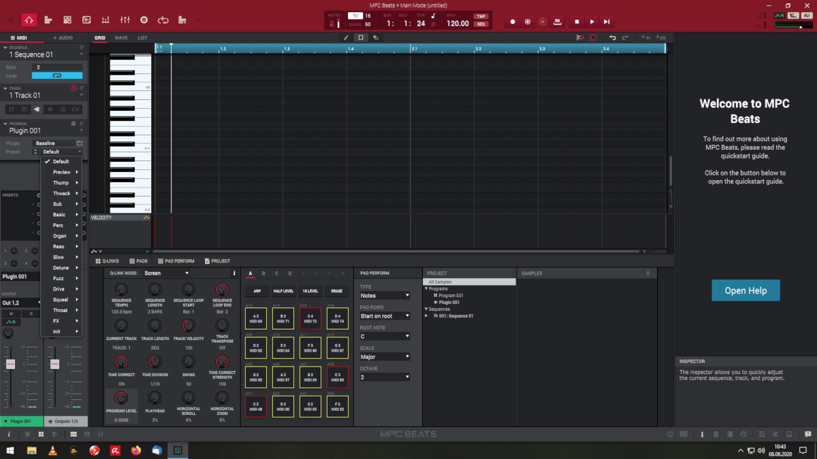The image size is (817, 459).
Task: Select the Sub preset submenu
Action: 61,204
